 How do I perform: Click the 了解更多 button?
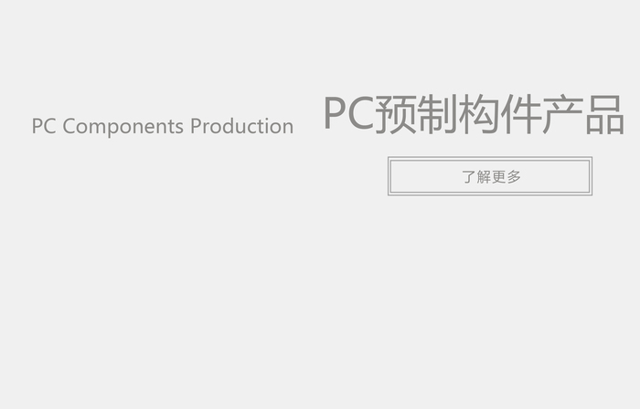click(490, 176)
